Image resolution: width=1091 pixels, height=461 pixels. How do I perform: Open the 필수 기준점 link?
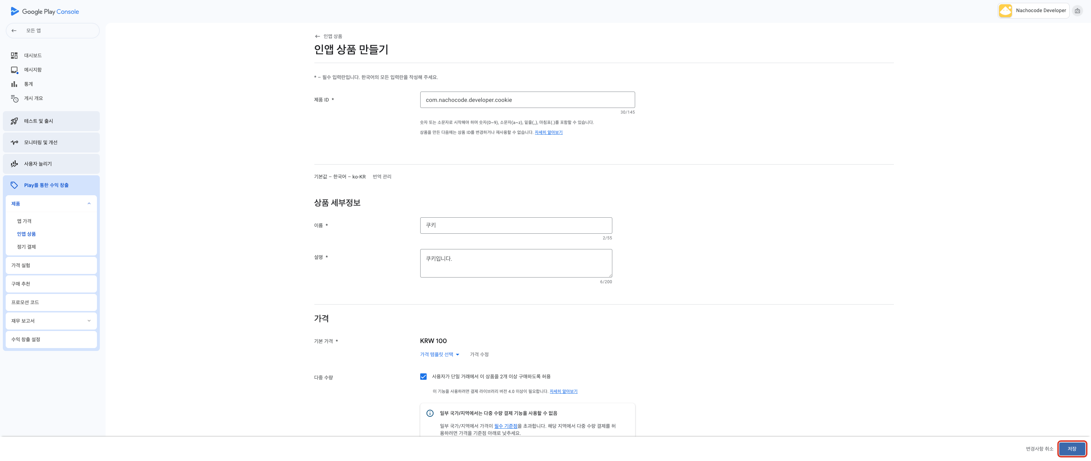[506, 426]
